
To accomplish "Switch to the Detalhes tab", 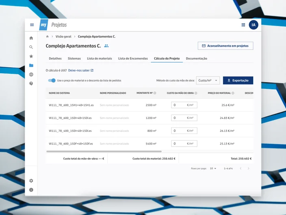I will pos(55,59).
